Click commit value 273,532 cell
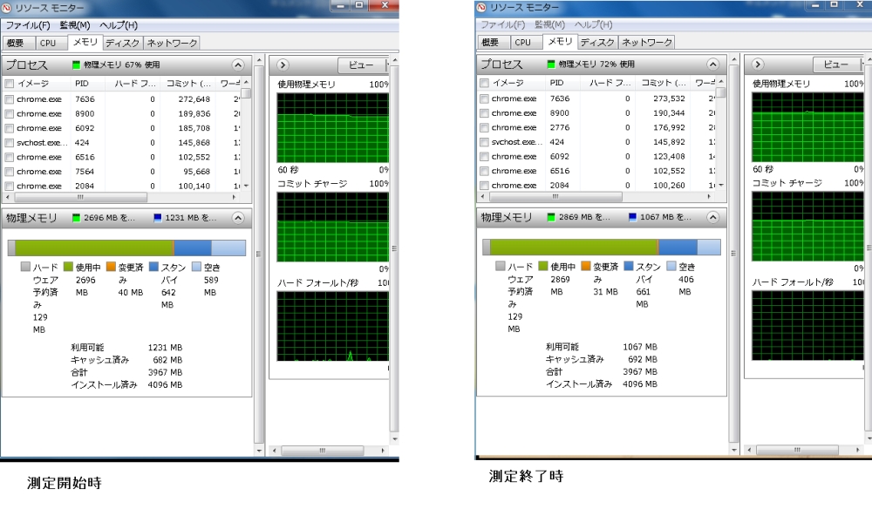Screen dimensions: 872x509 [669, 98]
